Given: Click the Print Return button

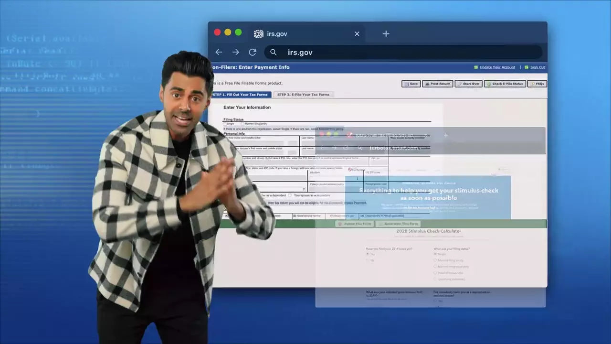Looking at the screenshot, I should pos(437,84).
